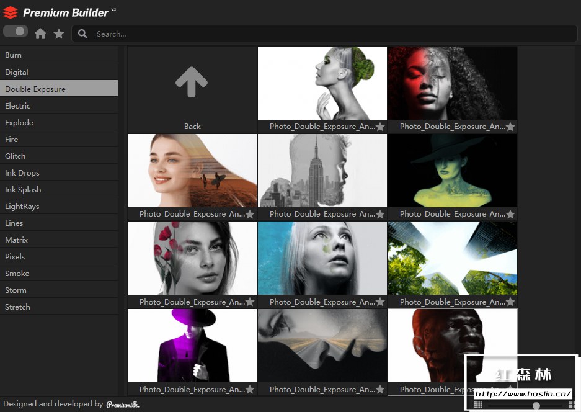Select the LightRays category
The image size is (581, 412).
click(x=59, y=206)
